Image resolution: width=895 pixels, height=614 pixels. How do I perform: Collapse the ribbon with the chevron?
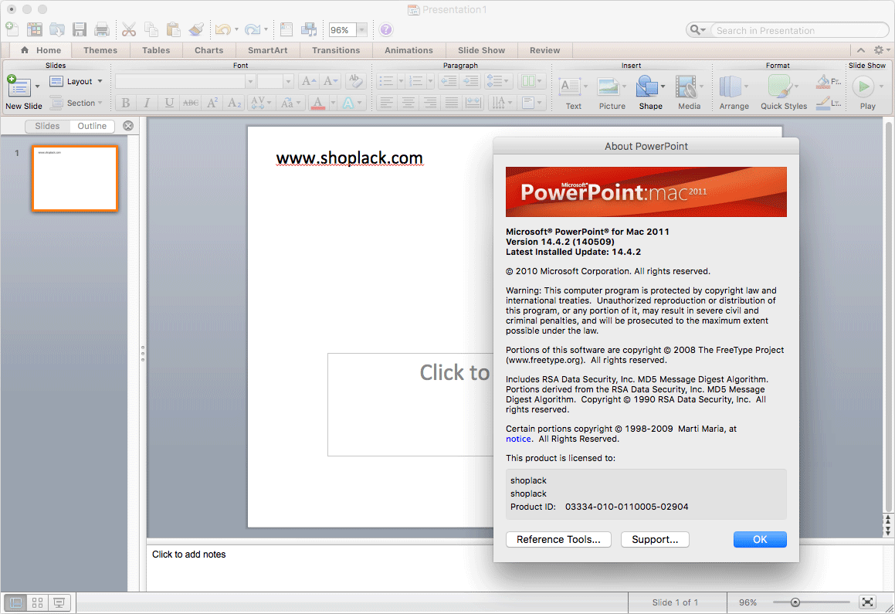pyautogui.click(x=861, y=50)
